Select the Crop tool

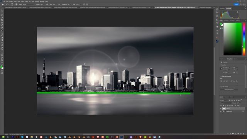2,20
